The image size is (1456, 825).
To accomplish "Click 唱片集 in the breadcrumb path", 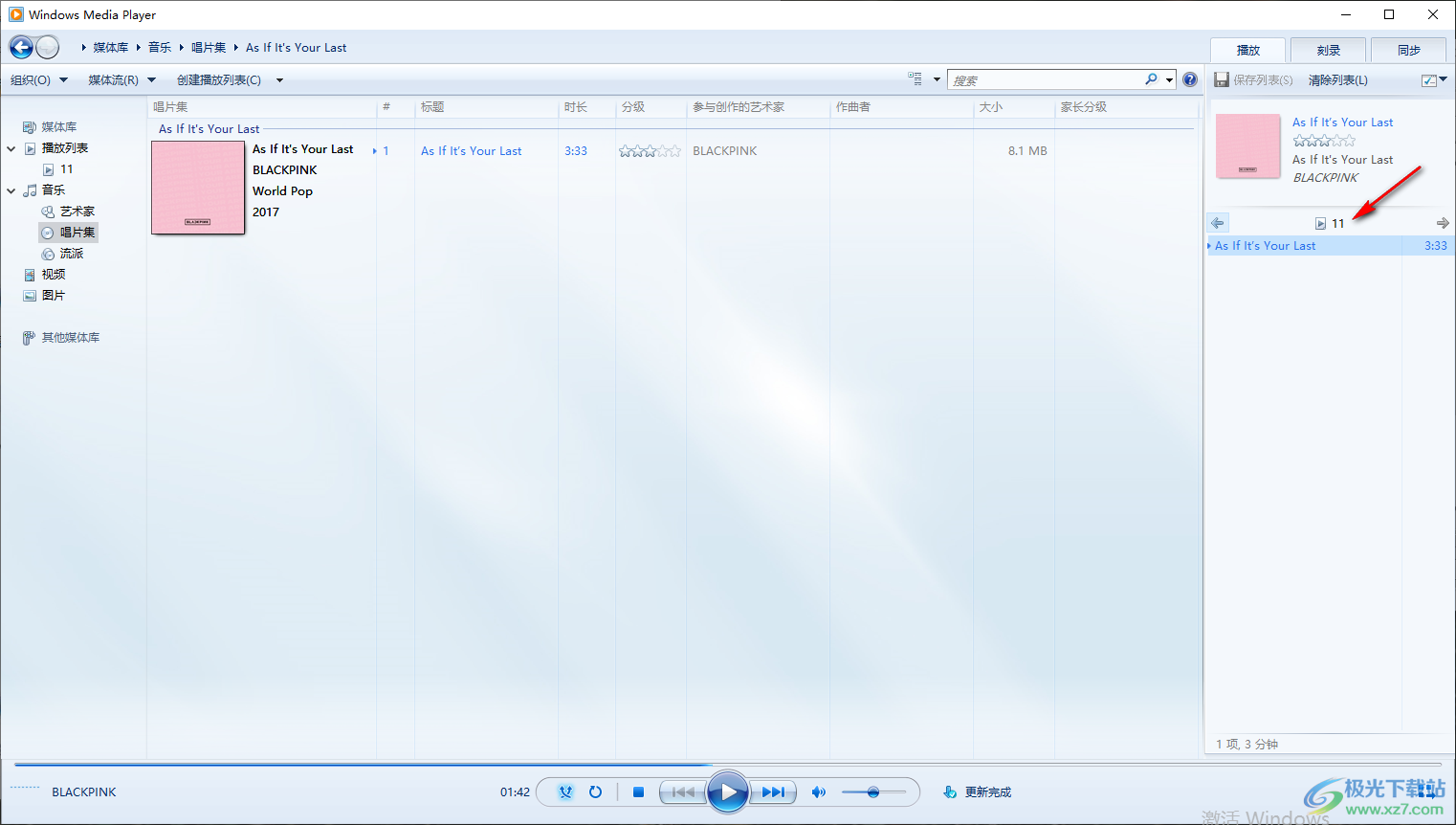I will pos(209,47).
